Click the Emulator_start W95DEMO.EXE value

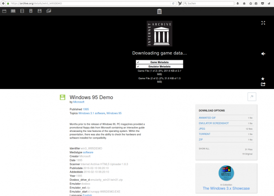104,192
